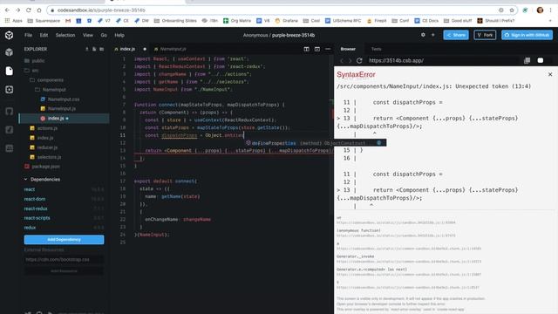Image resolution: width=558 pixels, height=314 pixels.
Task: Click new folder icon in Explorer header
Action: [102, 49]
